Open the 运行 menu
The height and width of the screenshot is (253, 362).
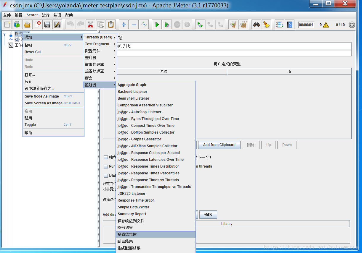pyautogui.click(x=46, y=15)
